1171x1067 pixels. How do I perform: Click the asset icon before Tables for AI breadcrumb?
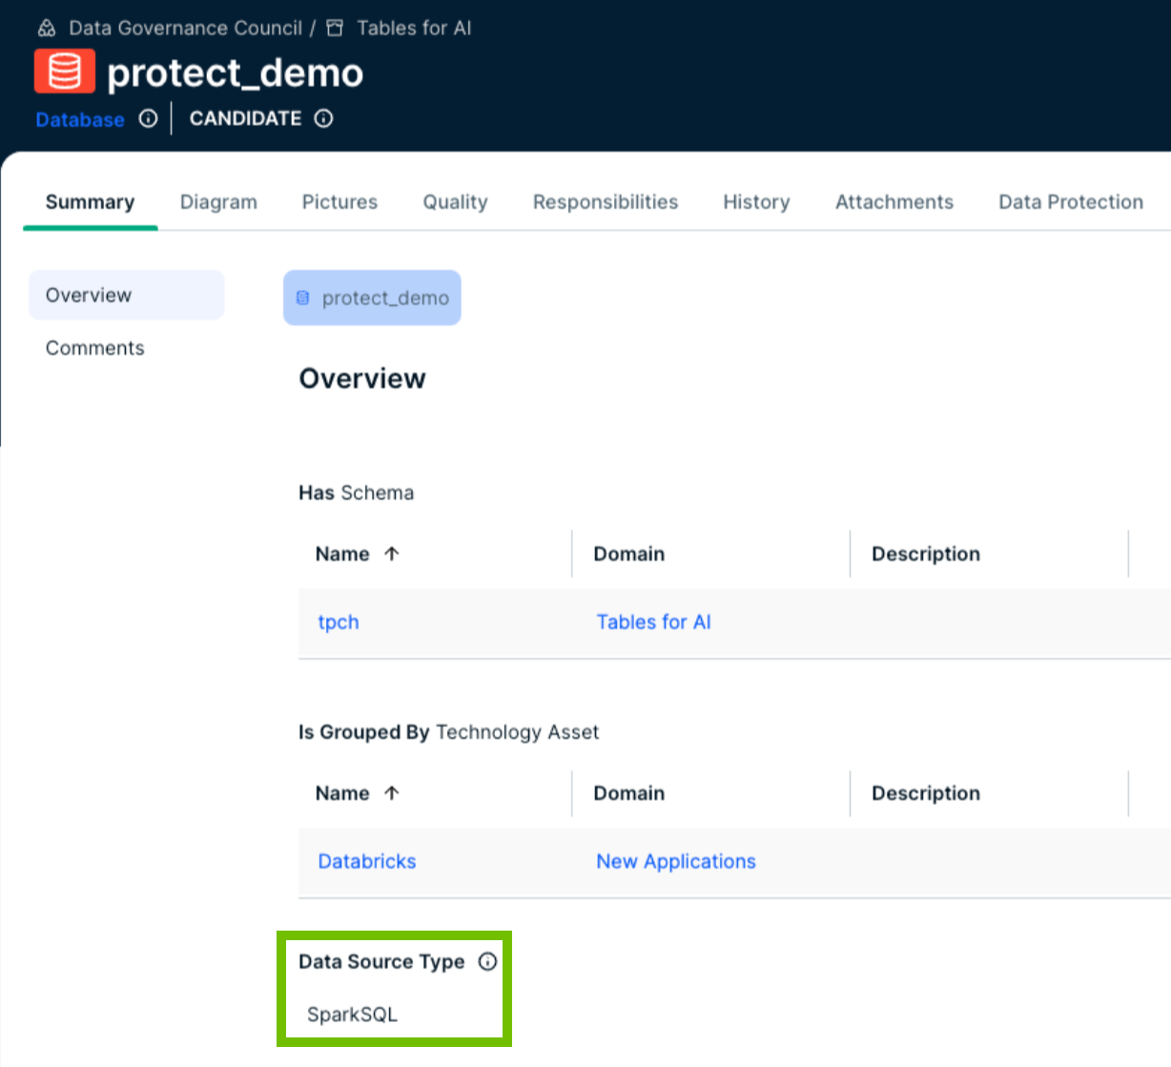[334, 28]
